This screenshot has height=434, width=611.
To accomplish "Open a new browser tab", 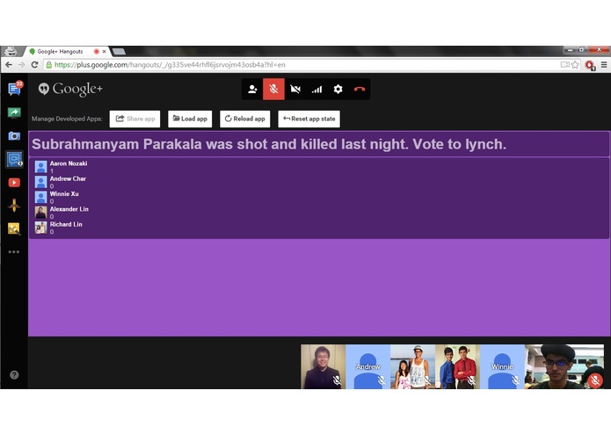I will (119, 51).
